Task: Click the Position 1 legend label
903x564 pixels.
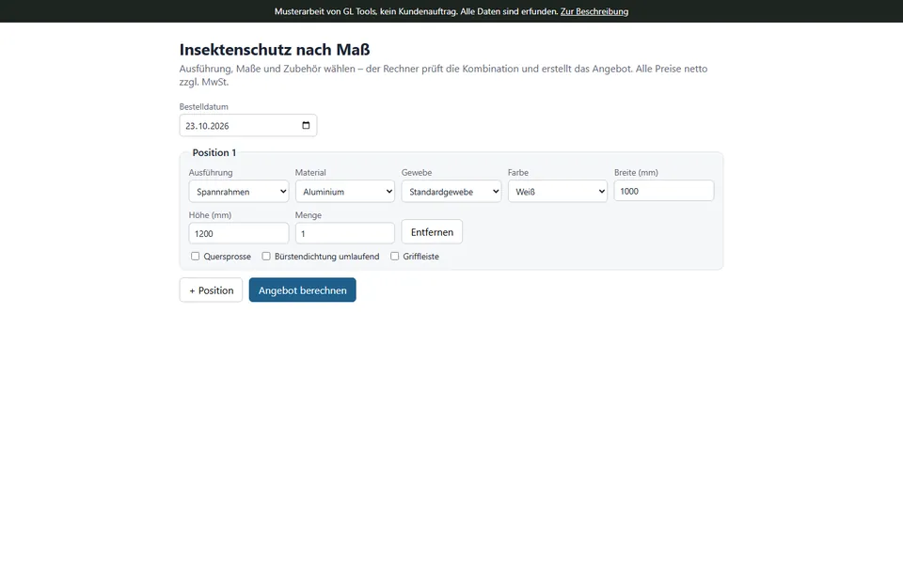Action: [x=214, y=152]
